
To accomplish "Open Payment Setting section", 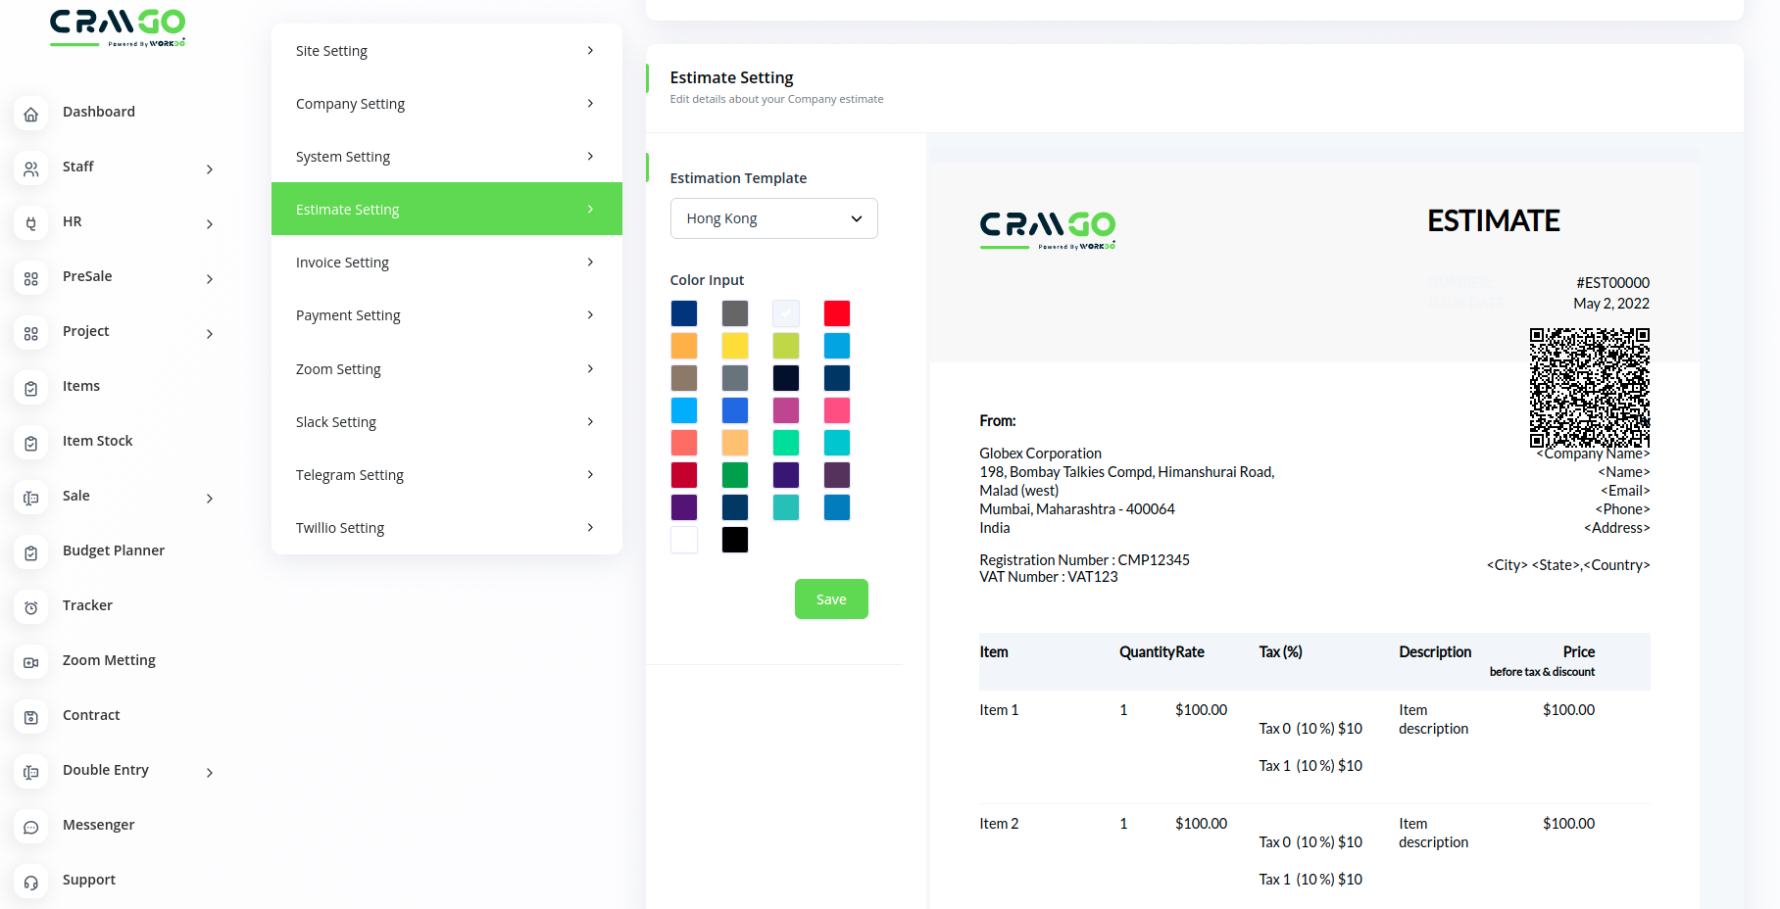I will (447, 315).
